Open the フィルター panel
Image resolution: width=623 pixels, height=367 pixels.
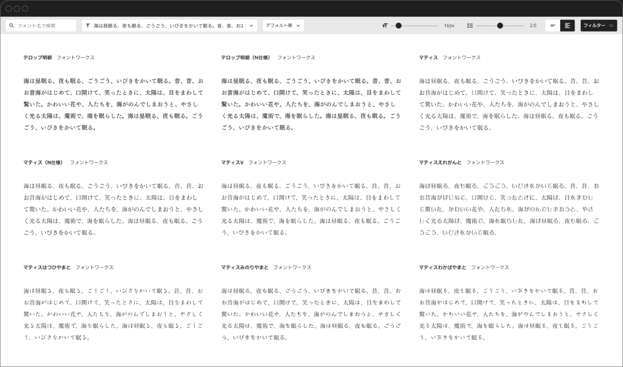pyautogui.click(x=599, y=25)
